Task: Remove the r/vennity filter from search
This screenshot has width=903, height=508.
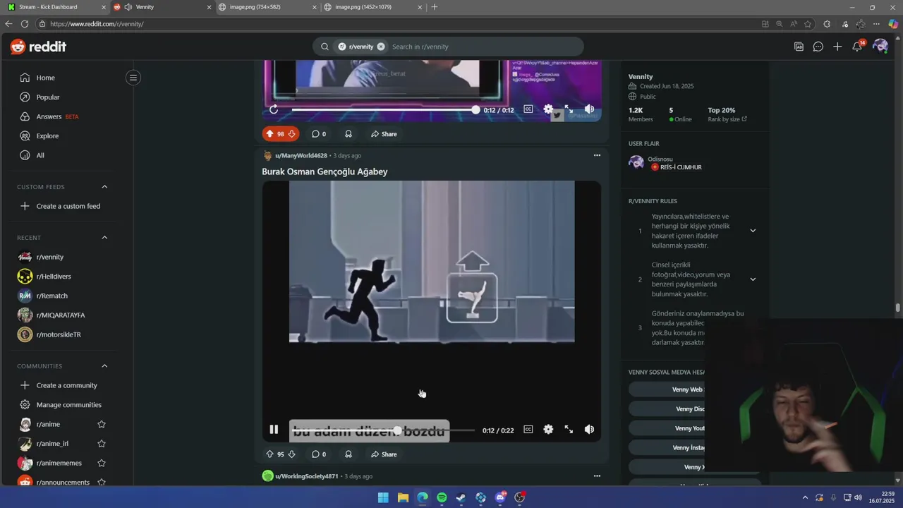Action: [x=381, y=47]
